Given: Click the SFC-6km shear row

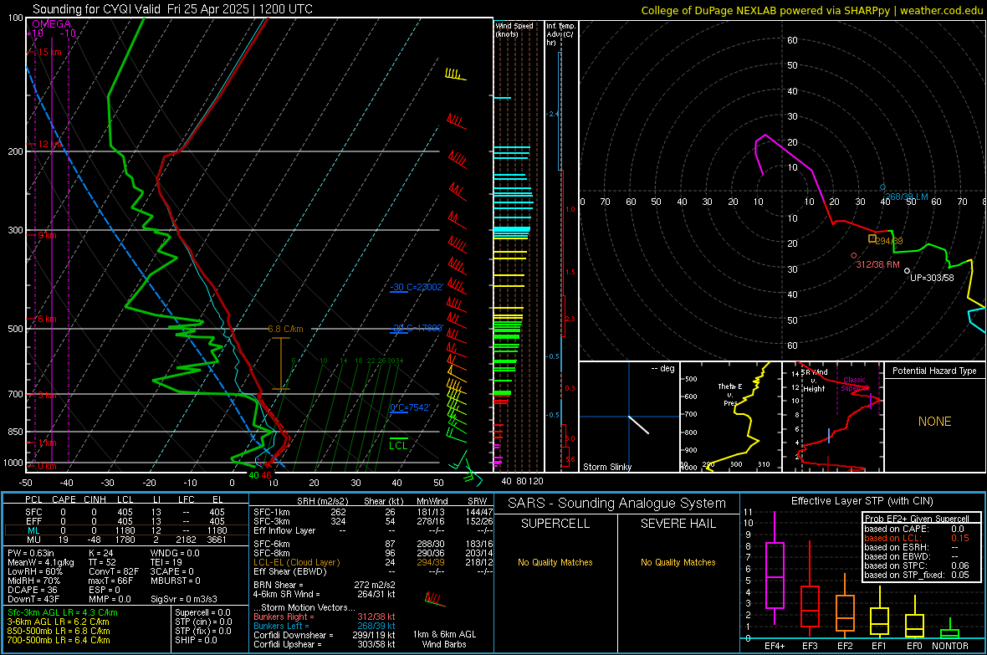Looking at the screenshot, I should point(373,544).
